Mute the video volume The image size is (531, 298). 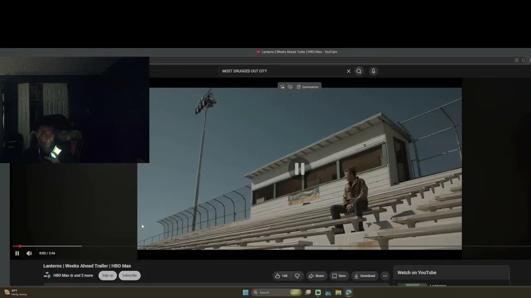(x=29, y=253)
